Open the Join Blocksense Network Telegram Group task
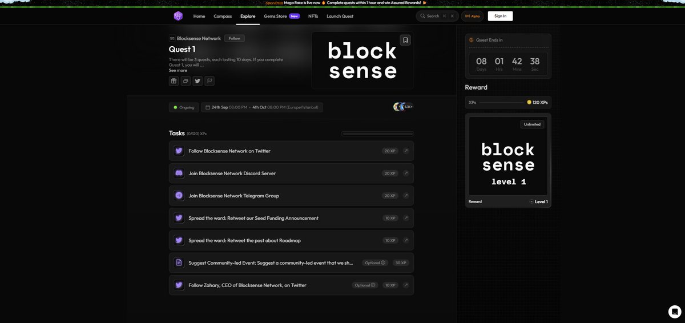This screenshot has height=323, width=685. tap(291, 195)
